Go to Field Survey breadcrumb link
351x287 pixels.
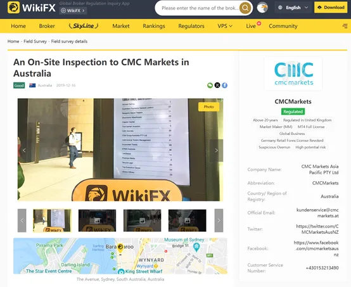point(35,41)
